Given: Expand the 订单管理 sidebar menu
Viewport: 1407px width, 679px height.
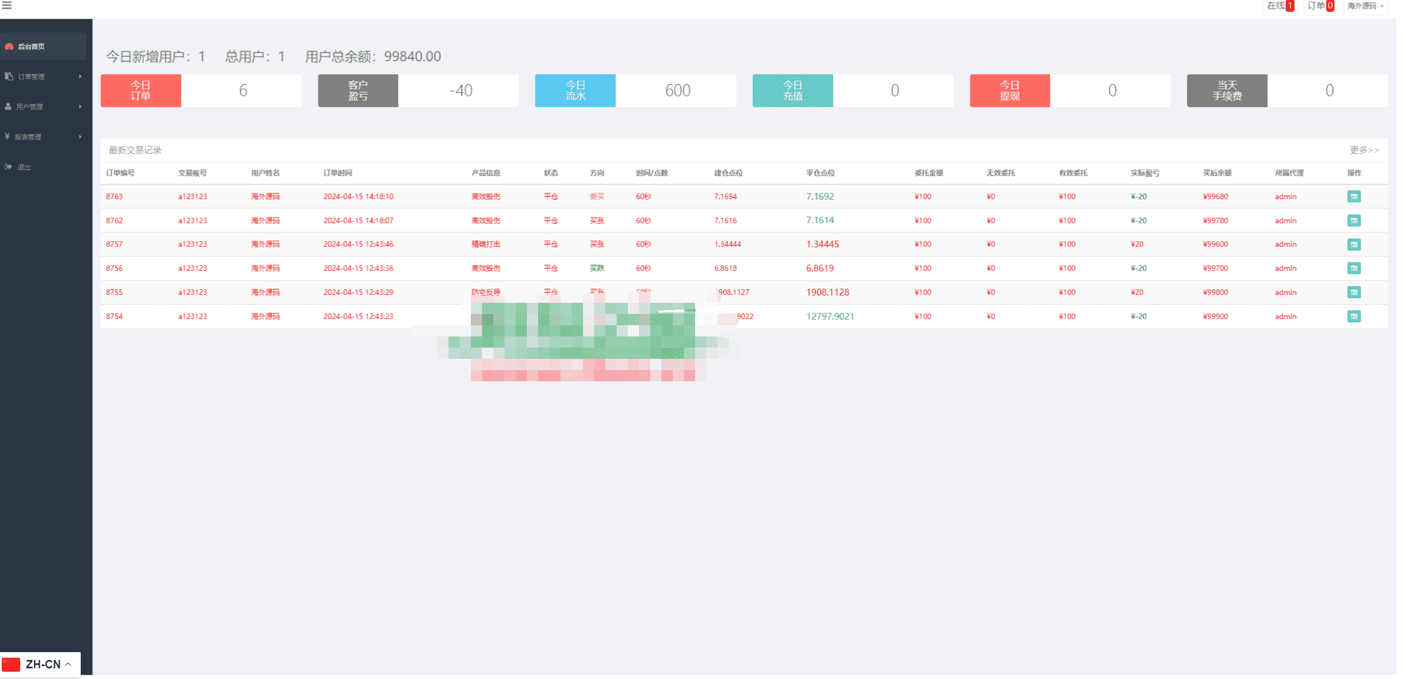Looking at the screenshot, I should click(44, 76).
